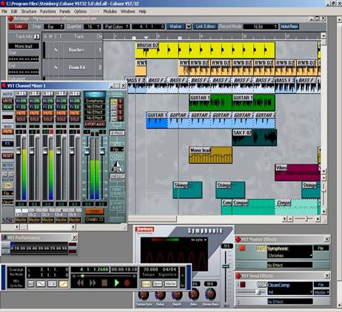The image size is (342, 312).
Task: Click the Track Info arrow icon in Arrange window
Action: tap(37, 36)
